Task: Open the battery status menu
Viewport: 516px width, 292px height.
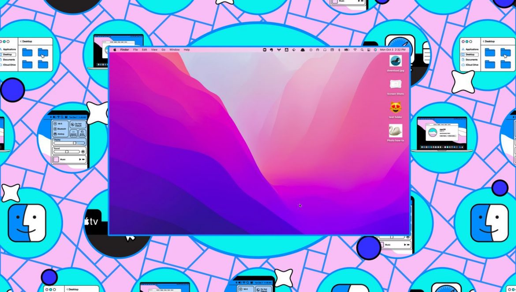Action: [347, 50]
